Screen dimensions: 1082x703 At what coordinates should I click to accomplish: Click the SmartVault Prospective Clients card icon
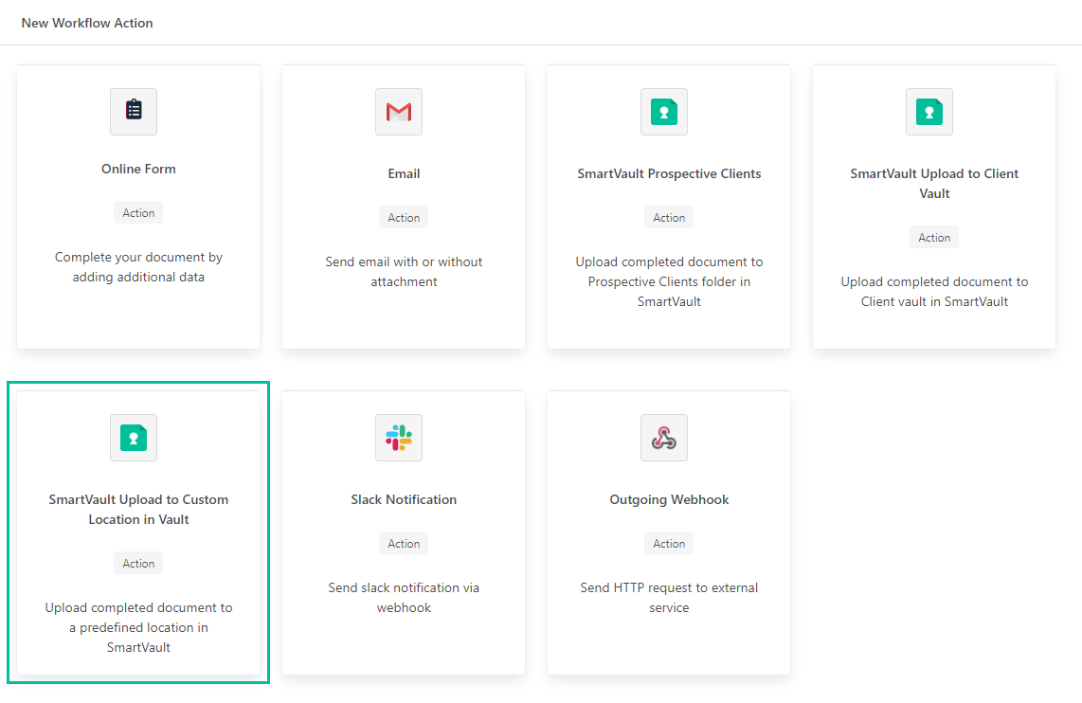pyautogui.click(x=664, y=112)
